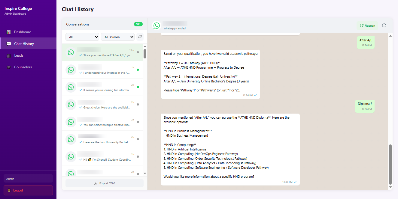Viewport: 398px width, 199px height.
Task: Click the WhatsApp avatar in the chat header
Action: tap(156, 25)
